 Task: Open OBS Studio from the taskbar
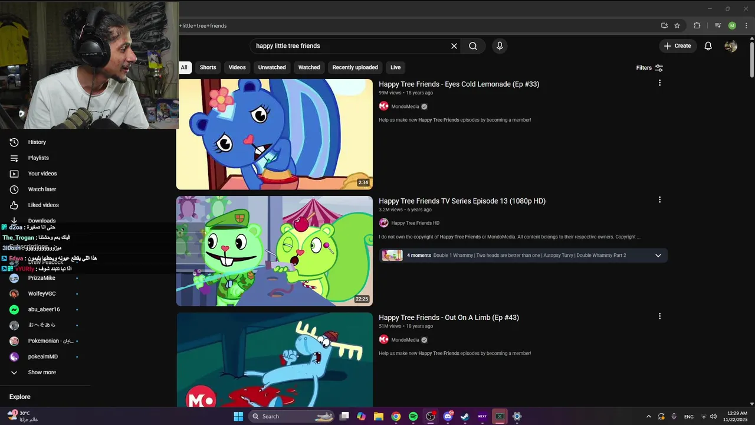[431, 416]
